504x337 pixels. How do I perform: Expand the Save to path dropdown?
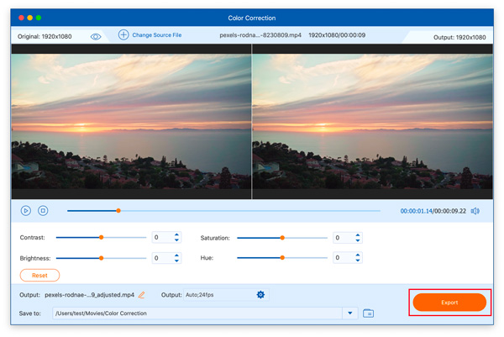pyautogui.click(x=350, y=313)
